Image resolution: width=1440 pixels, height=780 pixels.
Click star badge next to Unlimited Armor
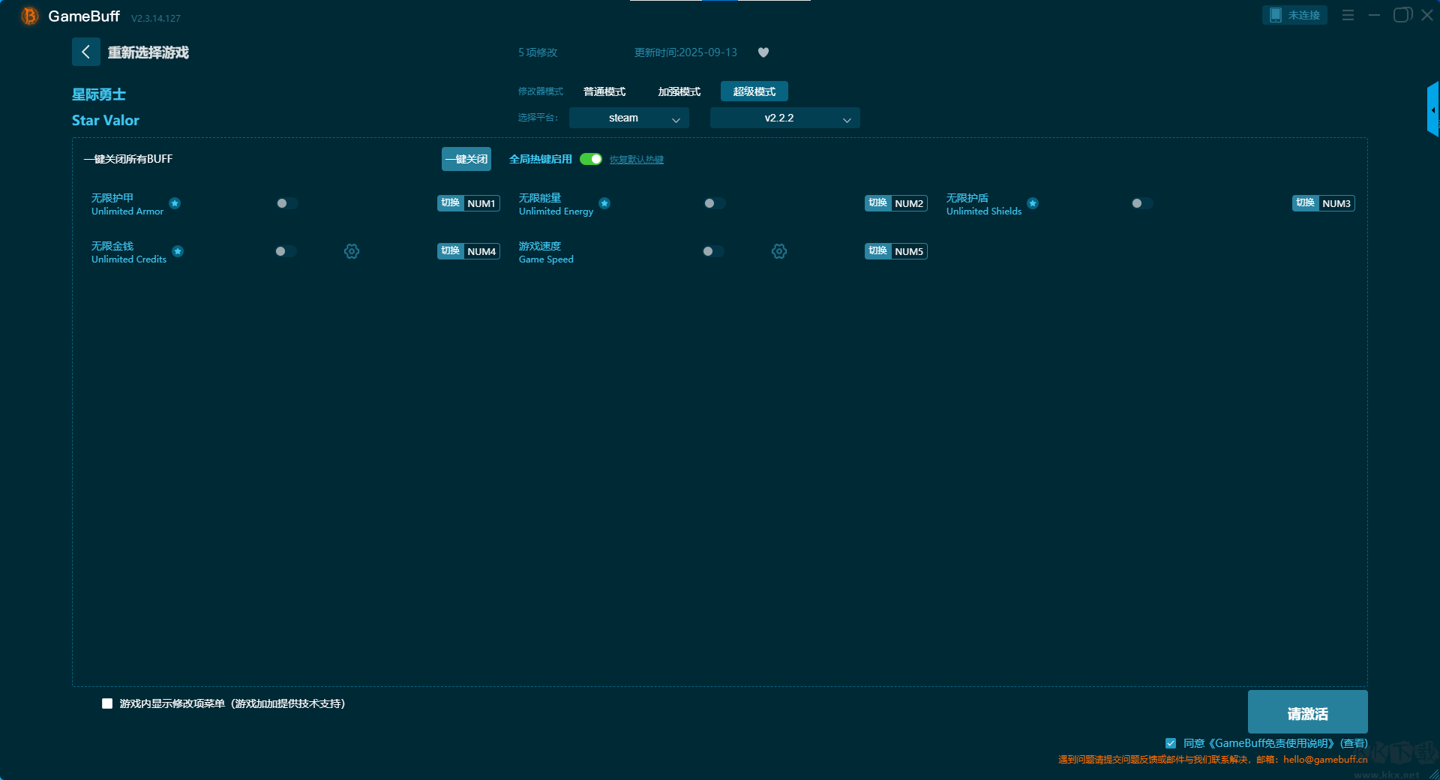(x=175, y=203)
